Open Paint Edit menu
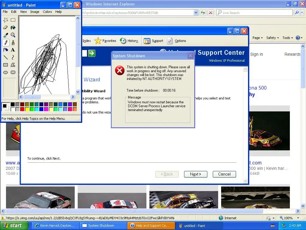 point(14,12)
